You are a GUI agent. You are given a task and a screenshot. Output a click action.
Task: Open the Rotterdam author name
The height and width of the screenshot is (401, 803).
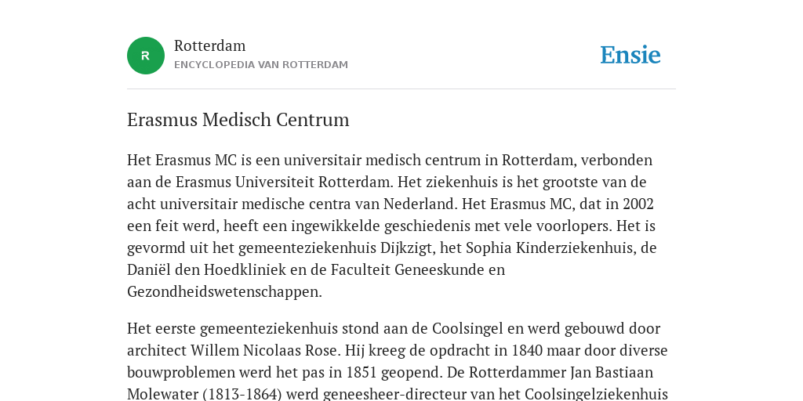point(210,46)
